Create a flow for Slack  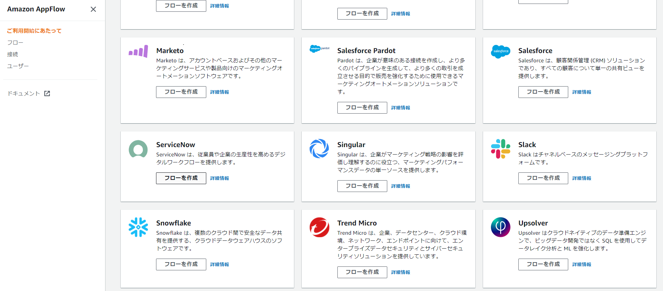(543, 178)
